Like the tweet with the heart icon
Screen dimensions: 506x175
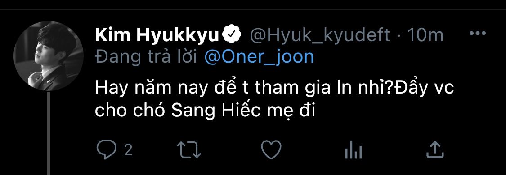point(271,150)
